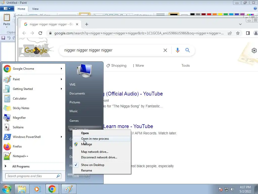Open Paint's blue File menu button

7,8
